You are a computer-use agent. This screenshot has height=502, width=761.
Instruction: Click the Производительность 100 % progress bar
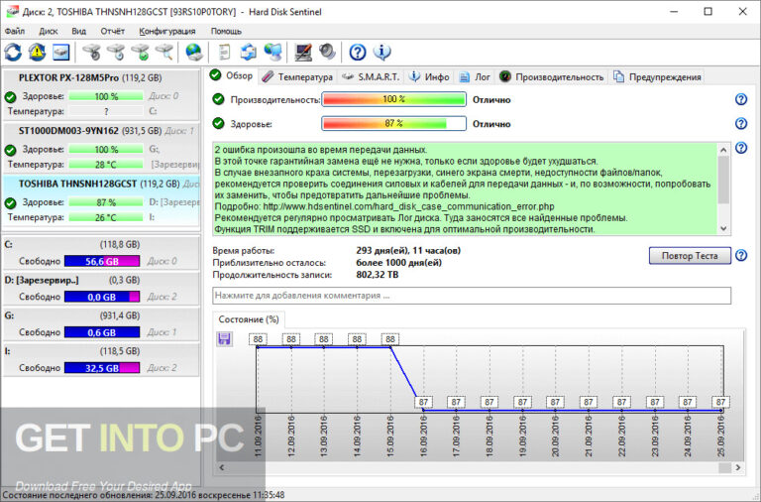(x=393, y=99)
